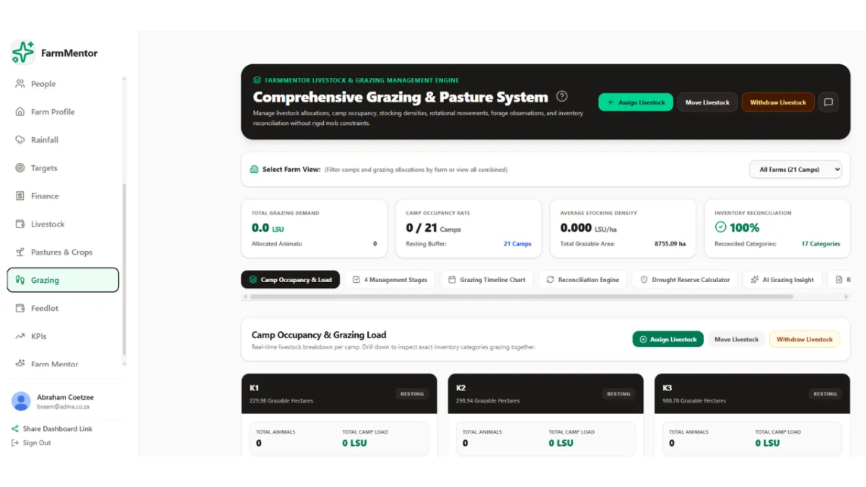This screenshot has width=866, height=487.
Task: Click the FarmMentor sparkle logo icon
Action: pos(23,52)
